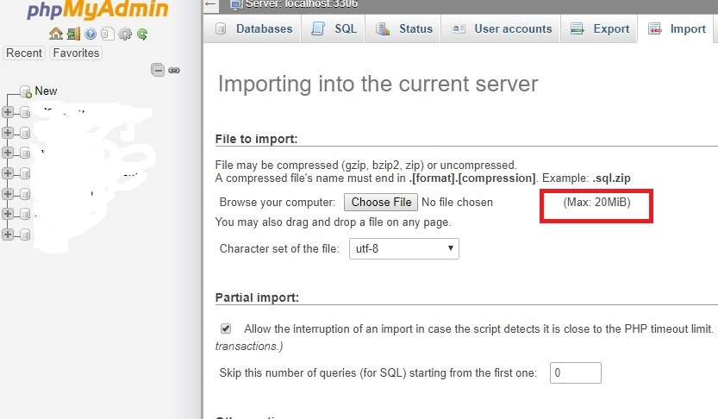Click 'Importing into the current server' heading
This screenshot has width=718, height=419.
pos(378,84)
